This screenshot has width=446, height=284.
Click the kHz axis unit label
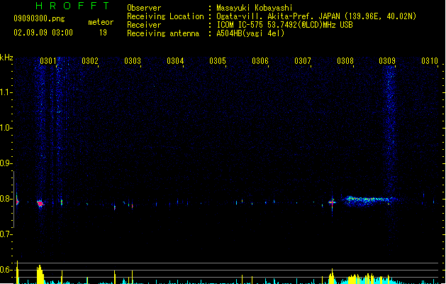click(6, 58)
